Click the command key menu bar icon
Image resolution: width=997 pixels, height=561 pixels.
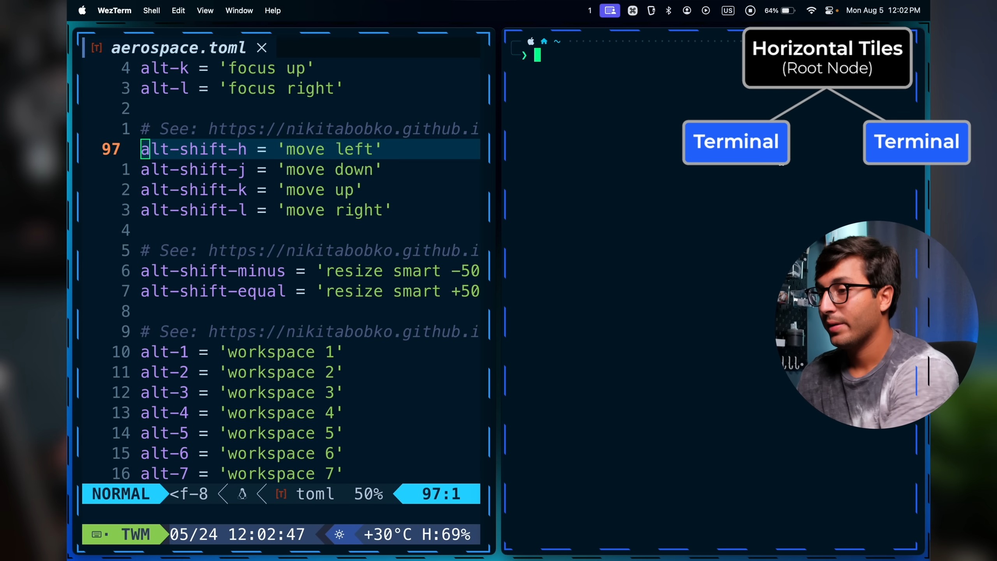[x=632, y=11]
